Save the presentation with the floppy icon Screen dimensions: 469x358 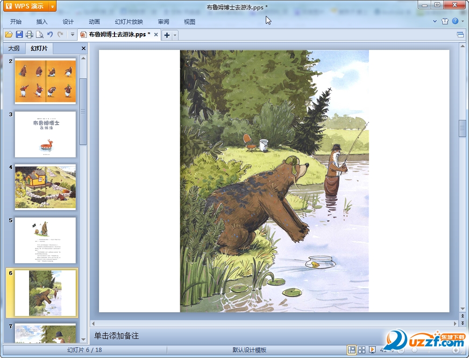20,35
